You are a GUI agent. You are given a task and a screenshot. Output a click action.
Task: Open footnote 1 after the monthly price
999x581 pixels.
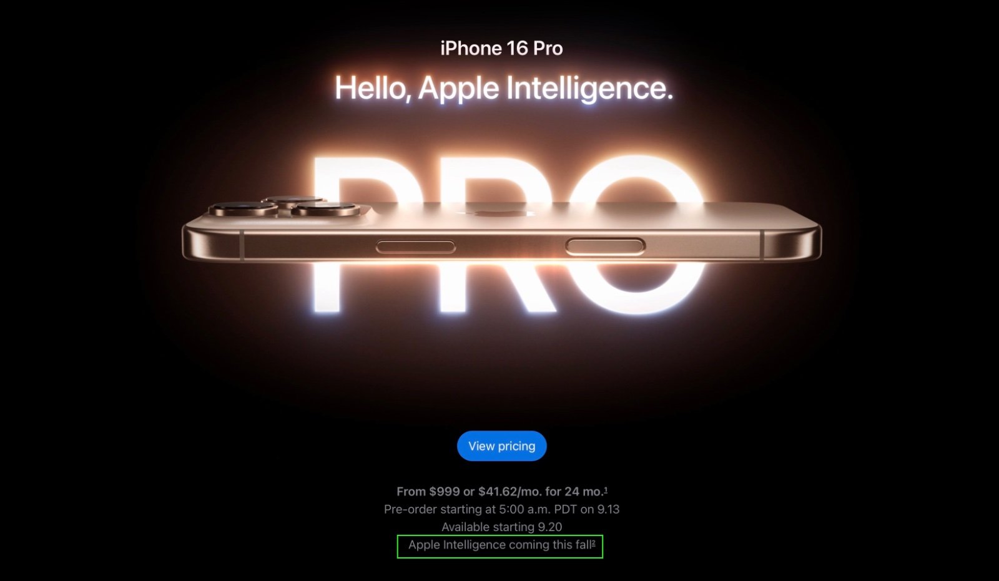(x=606, y=490)
